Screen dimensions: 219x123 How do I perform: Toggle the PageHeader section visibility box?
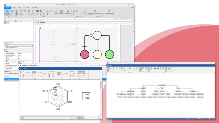[x=37, y=22]
